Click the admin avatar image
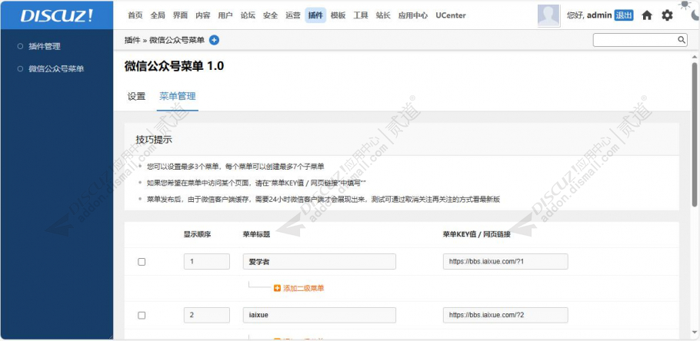The height and width of the screenshot is (341, 700). pos(548,15)
